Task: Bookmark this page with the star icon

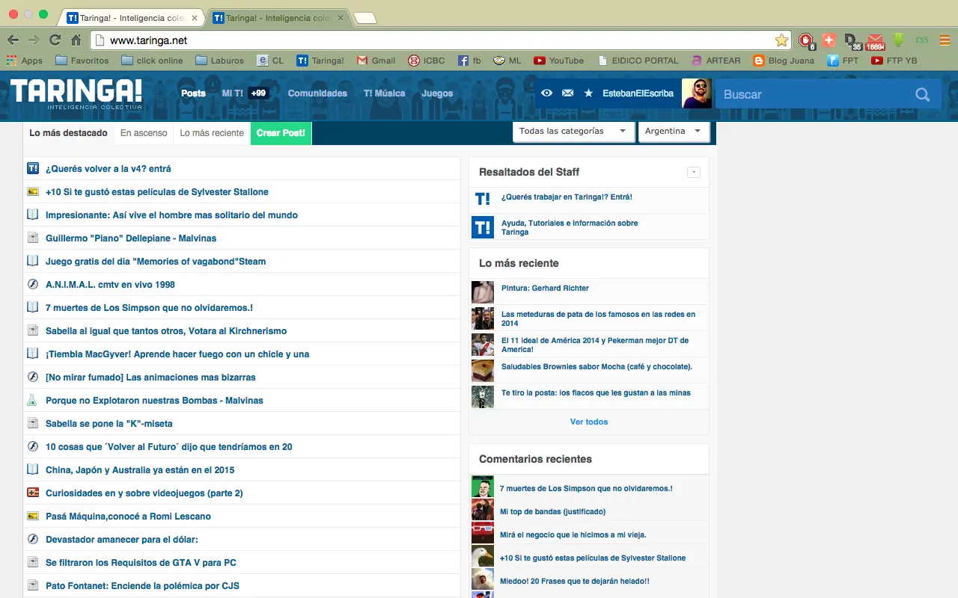Action: pyautogui.click(x=781, y=40)
